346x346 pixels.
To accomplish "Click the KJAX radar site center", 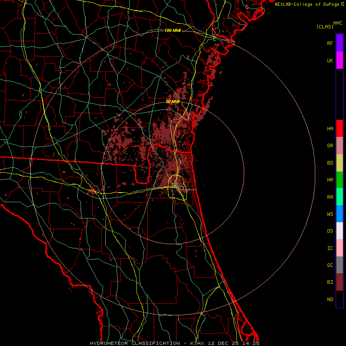I will [173, 173].
